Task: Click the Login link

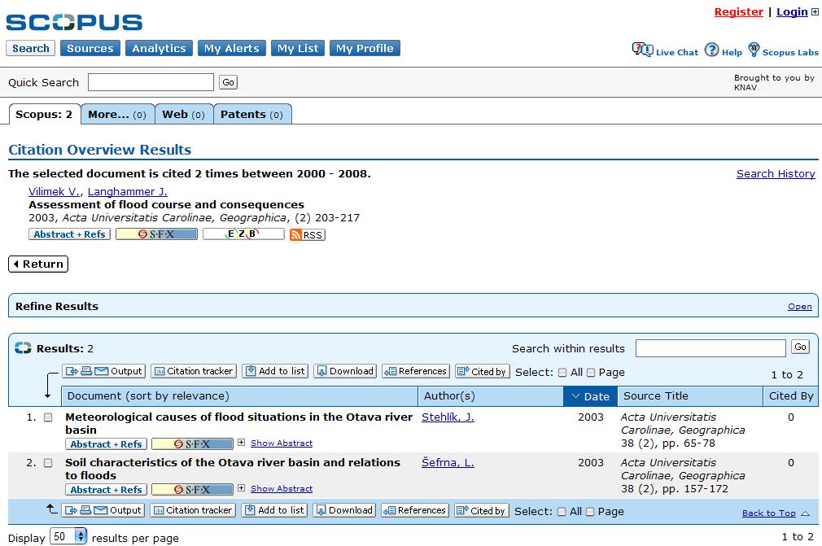Action: pos(792,11)
